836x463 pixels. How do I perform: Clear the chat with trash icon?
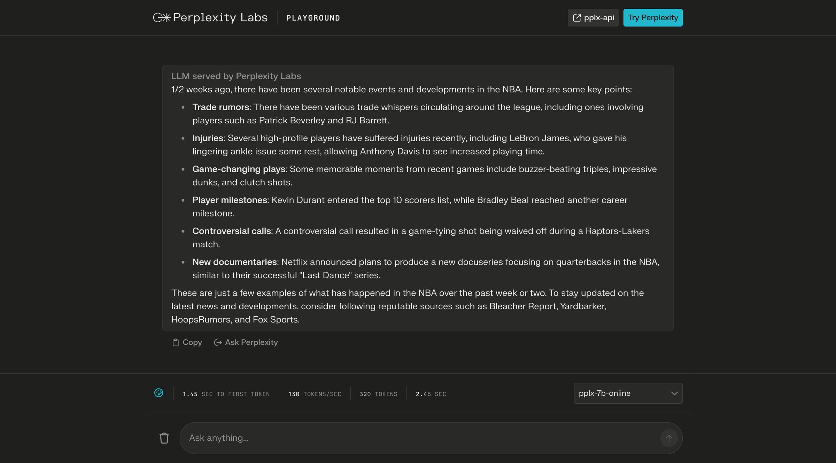click(x=164, y=438)
